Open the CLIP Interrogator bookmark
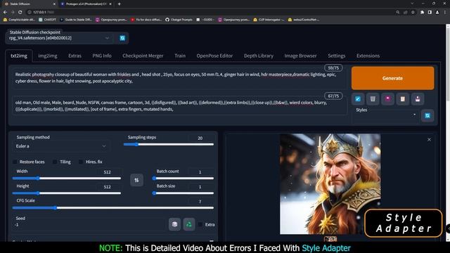Image resolution: width=450 pixels, height=253 pixels. [x=269, y=20]
